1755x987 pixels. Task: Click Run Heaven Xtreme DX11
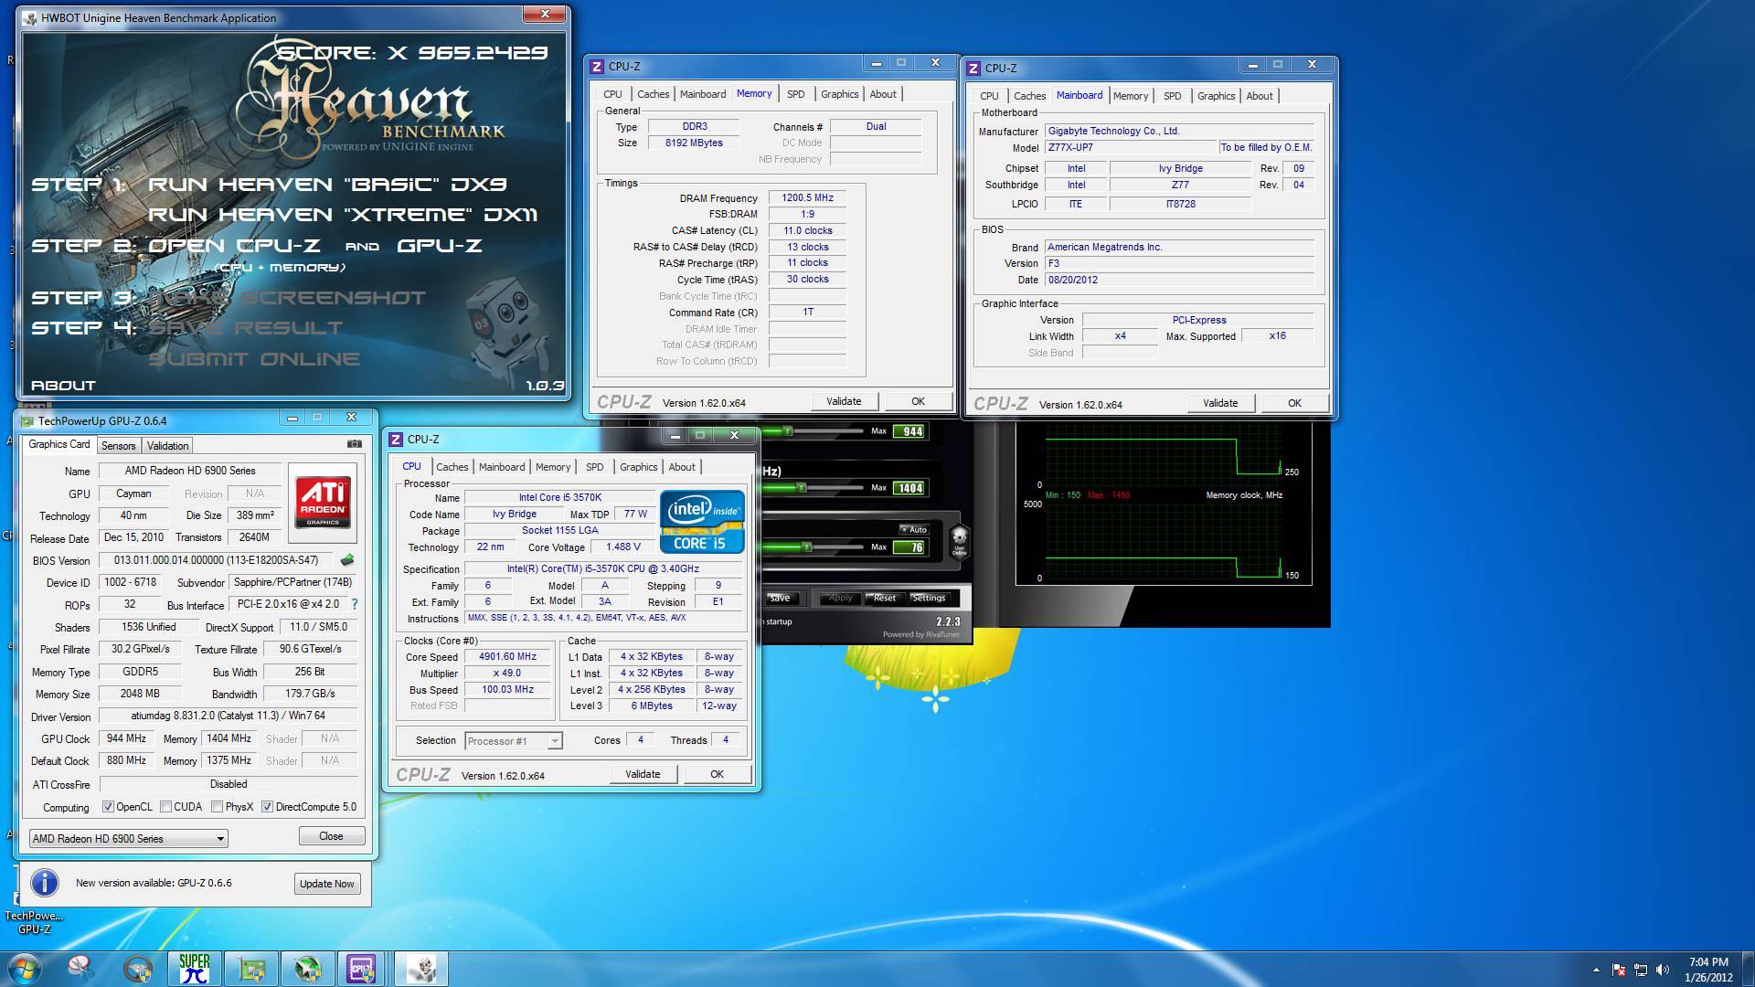(x=343, y=215)
